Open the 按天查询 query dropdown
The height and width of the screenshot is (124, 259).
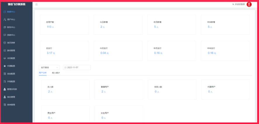pyautogui.click(x=49, y=68)
